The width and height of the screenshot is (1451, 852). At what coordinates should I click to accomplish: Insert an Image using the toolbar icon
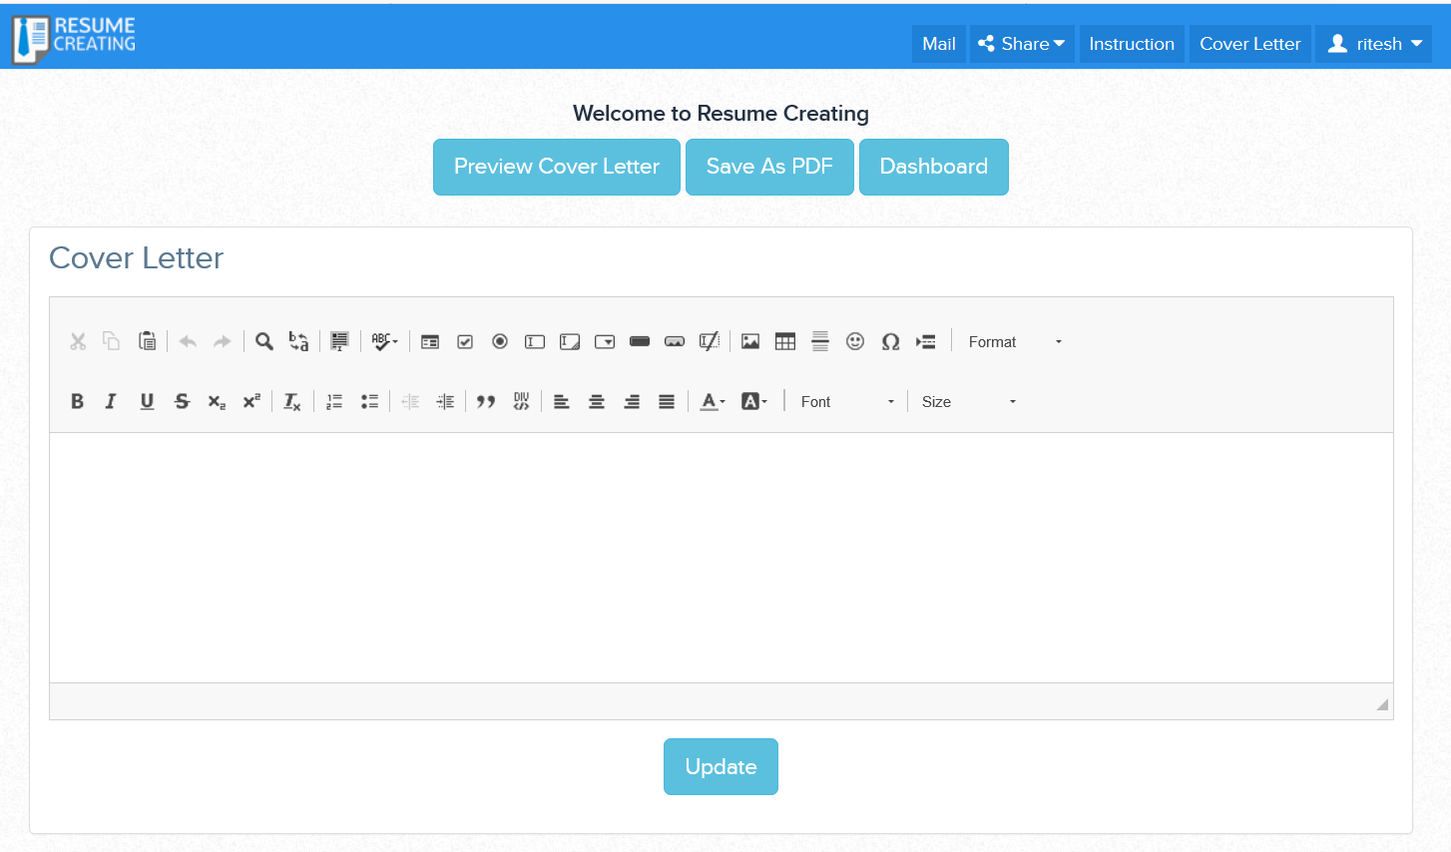pos(749,341)
